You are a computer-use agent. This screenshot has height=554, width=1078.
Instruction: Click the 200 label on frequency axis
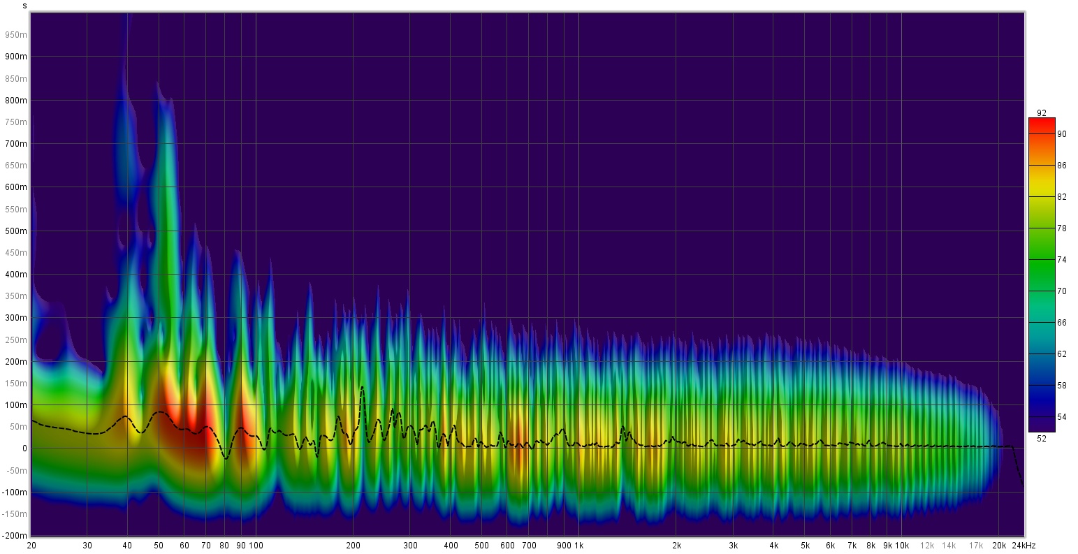pyautogui.click(x=353, y=545)
